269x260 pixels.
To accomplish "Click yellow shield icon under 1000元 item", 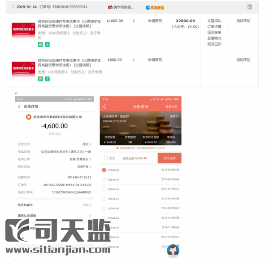I will pos(40,44).
